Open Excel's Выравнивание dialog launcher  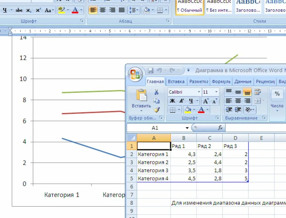(264, 117)
